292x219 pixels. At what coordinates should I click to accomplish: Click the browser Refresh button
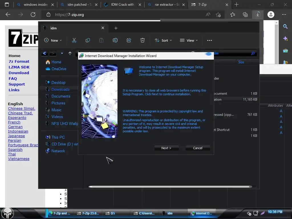pos(33,15)
